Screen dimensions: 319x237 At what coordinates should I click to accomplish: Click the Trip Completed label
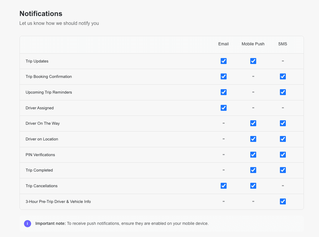tap(39, 170)
